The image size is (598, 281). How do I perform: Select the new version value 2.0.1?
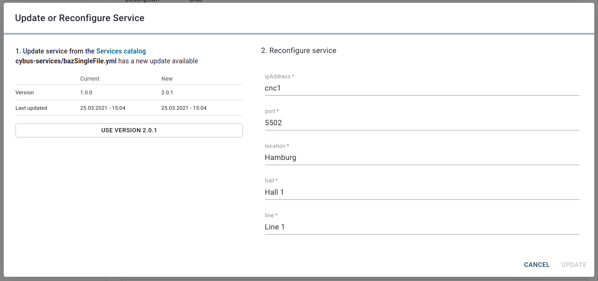[x=167, y=93]
